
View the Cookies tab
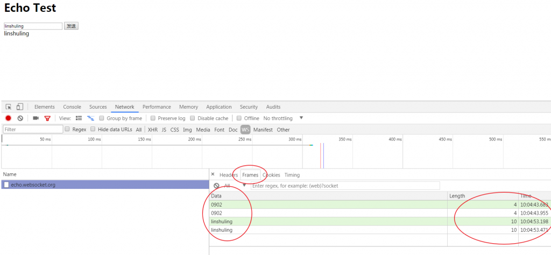click(x=271, y=175)
